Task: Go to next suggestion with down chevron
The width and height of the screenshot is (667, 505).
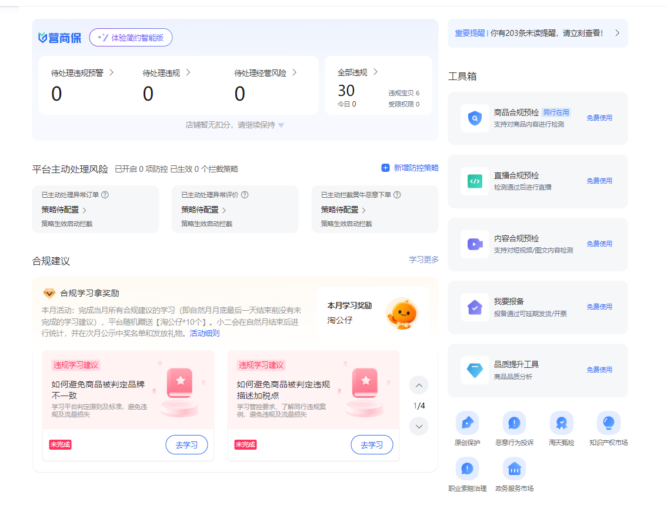Action: point(419,426)
